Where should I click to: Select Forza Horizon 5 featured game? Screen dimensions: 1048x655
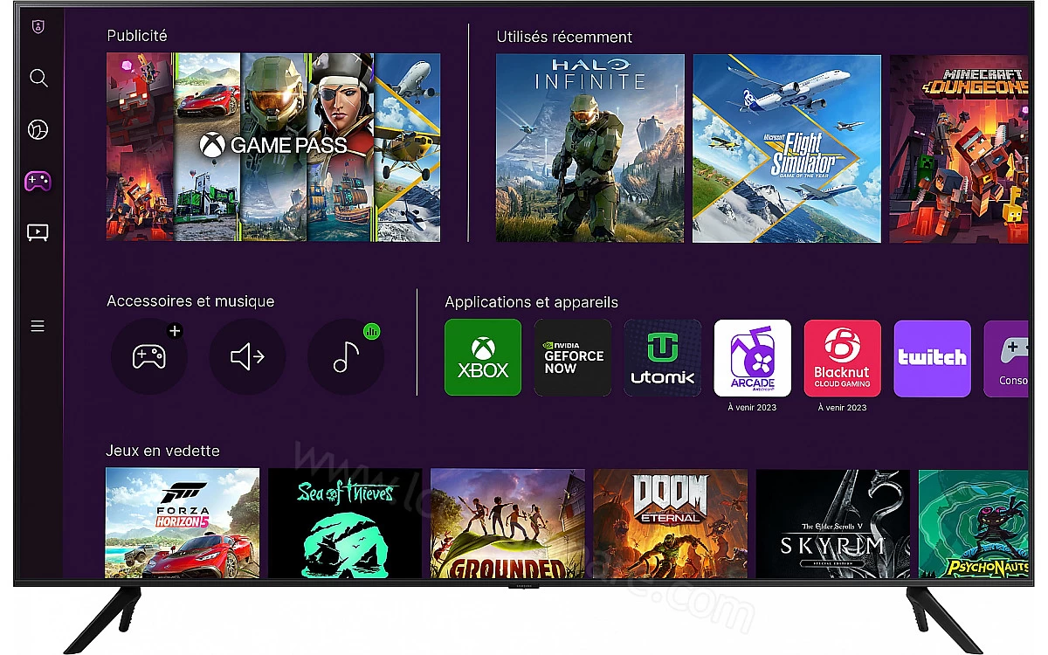183,523
